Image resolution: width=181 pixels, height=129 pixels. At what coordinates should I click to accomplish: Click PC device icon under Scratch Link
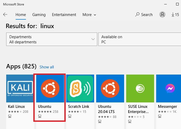coord(70,116)
